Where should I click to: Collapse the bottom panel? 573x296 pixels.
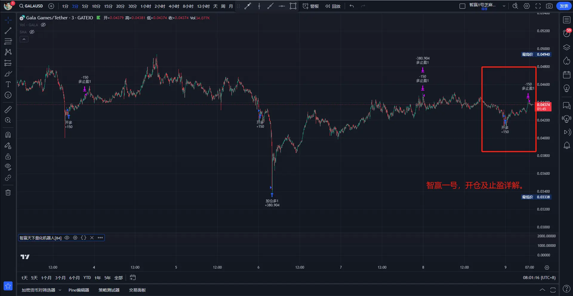(x=542, y=290)
